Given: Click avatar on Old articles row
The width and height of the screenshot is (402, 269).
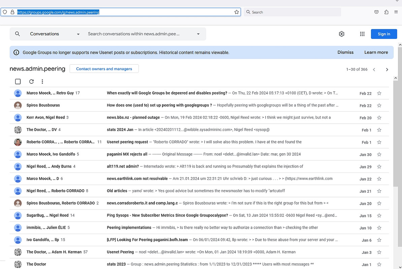Looking at the screenshot, I should pos(18,191).
